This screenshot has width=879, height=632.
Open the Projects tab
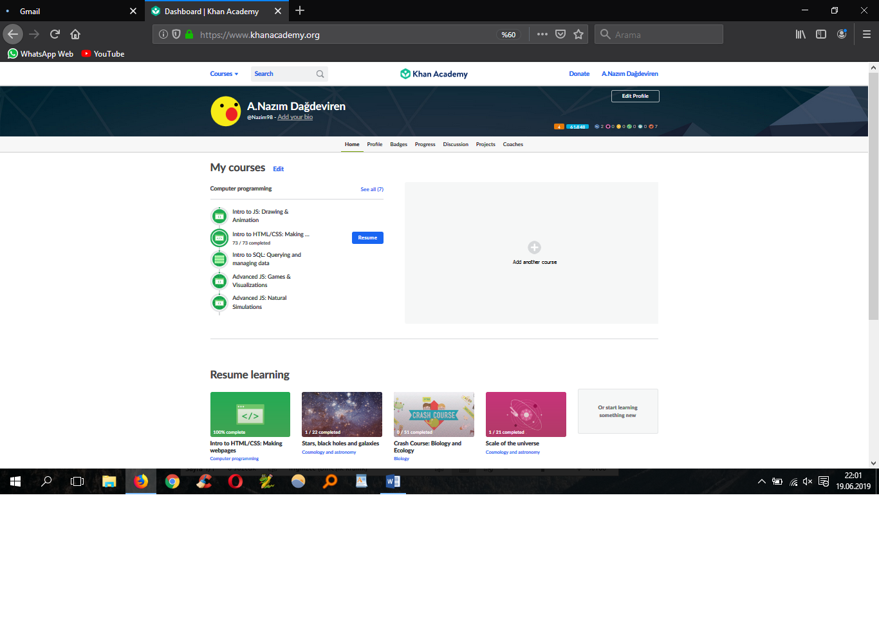click(486, 144)
